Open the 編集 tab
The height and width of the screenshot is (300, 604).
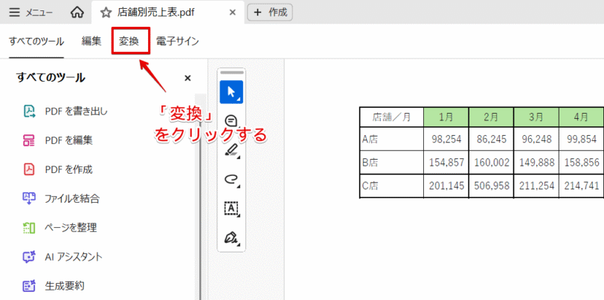91,42
